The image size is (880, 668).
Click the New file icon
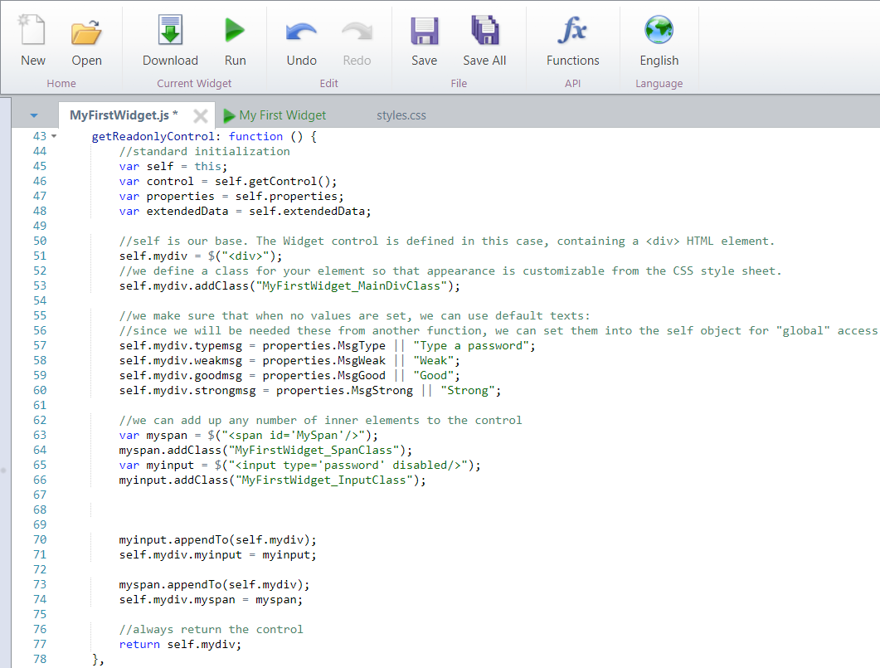32,31
